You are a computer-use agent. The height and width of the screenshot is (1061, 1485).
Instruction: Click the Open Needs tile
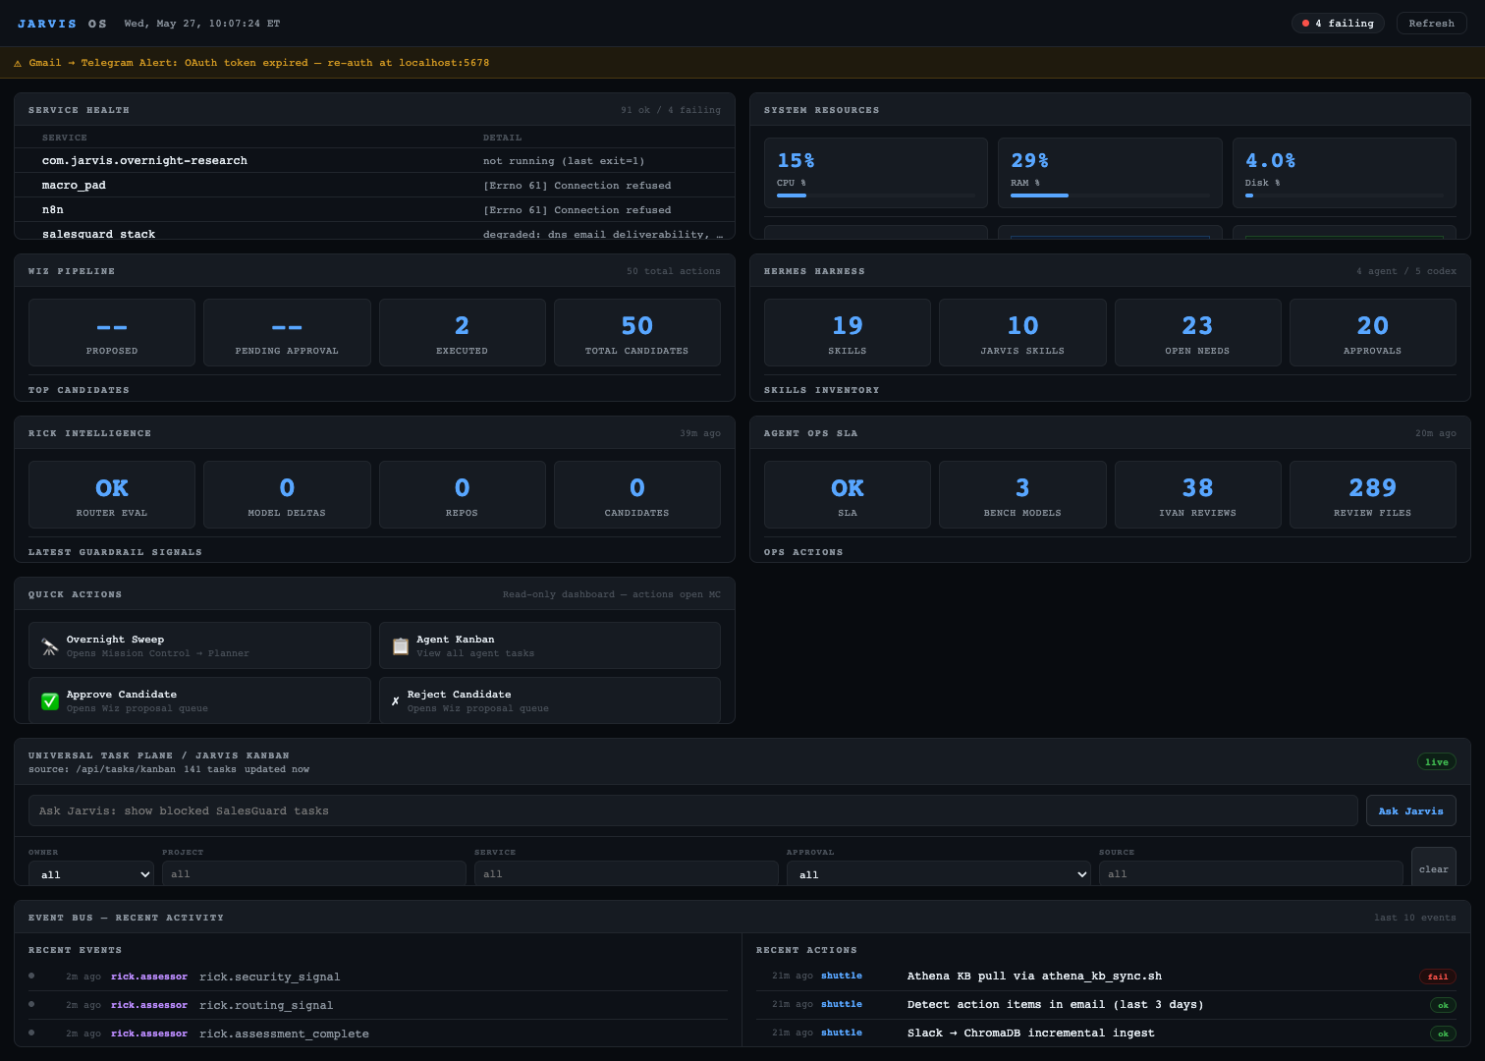click(x=1197, y=333)
